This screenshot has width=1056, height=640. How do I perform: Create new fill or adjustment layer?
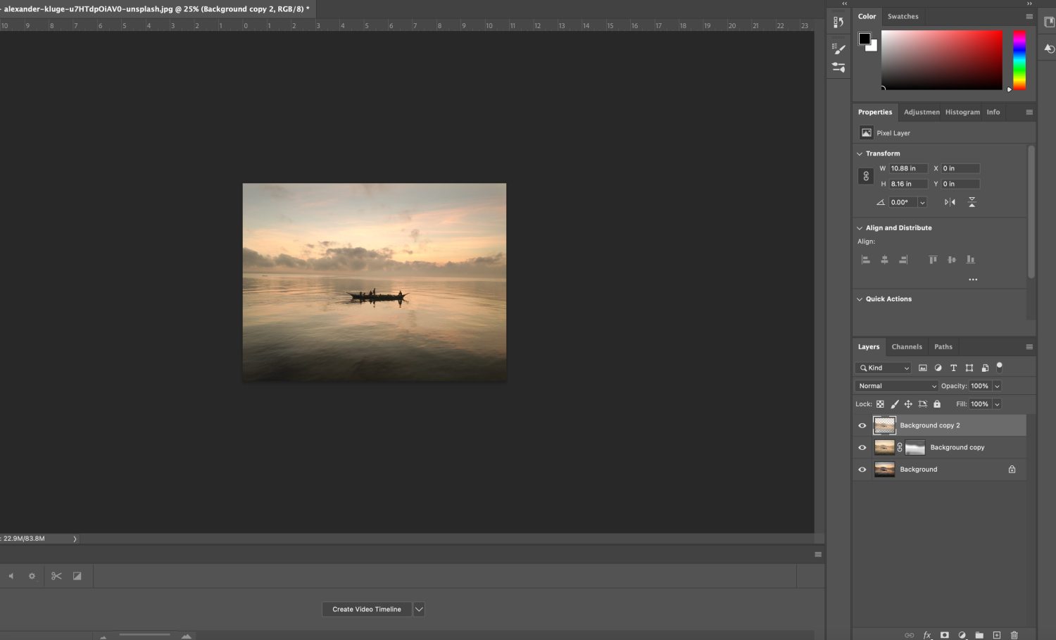pos(962,635)
